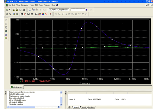The height and width of the screenshot is (109, 157).
Task: Click the Fourier FFT icon
Action: (25, 14)
